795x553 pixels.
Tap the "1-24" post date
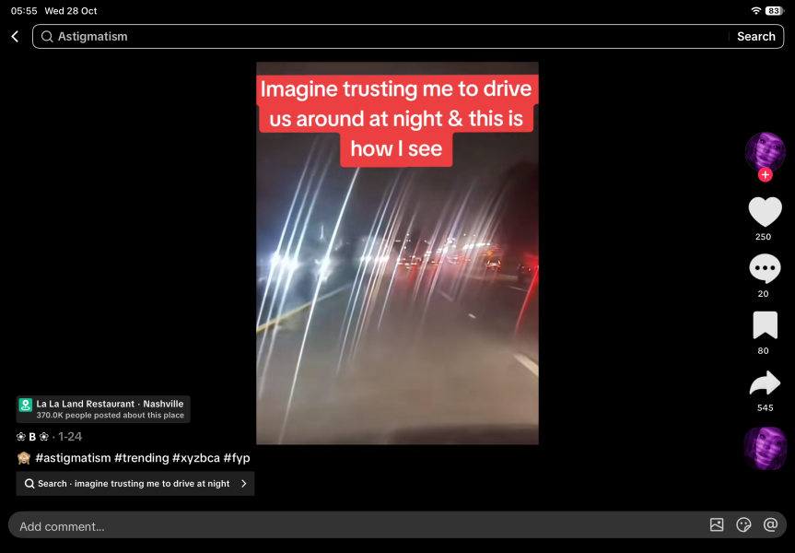pos(70,437)
